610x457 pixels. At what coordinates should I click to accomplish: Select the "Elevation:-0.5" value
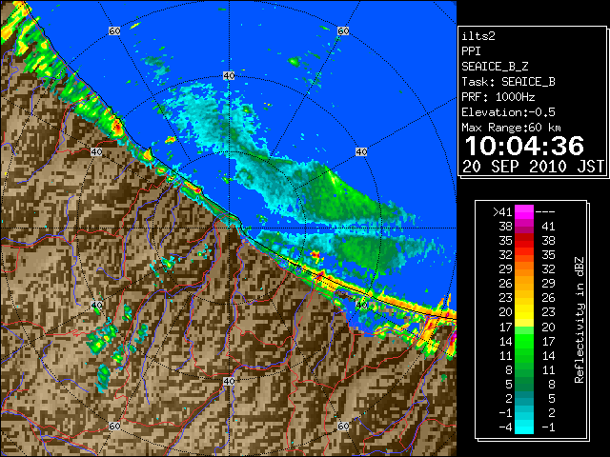pos(508,112)
